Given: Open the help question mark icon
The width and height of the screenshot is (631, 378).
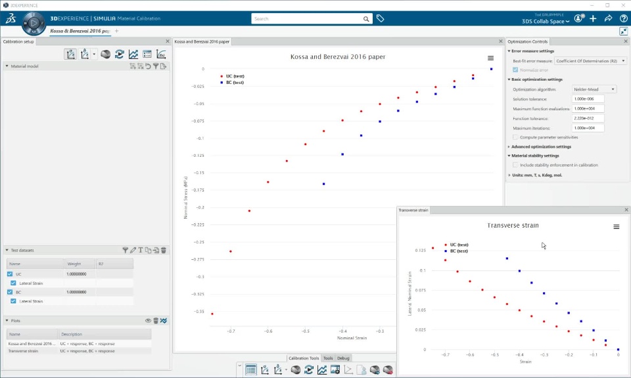Looking at the screenshot, I should pos(623,18).
